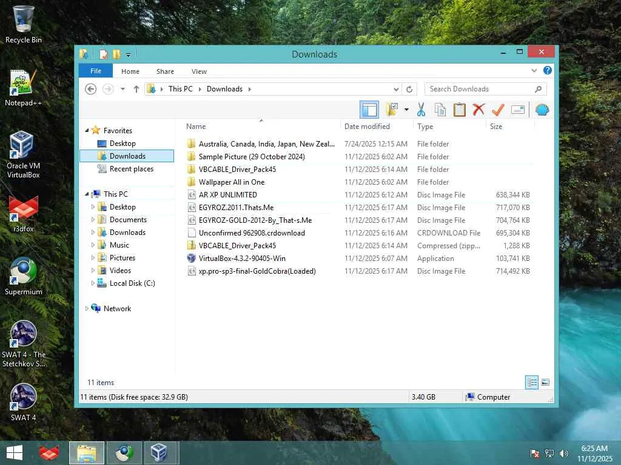The height and width of the screenshot is (465, 621).
Task: Expand the ribbon with the chevron
Action: tap(534, 71)
